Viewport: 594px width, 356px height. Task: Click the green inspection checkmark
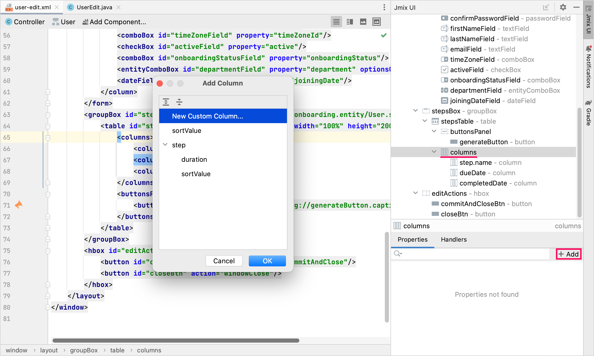[x=384, y=35]
